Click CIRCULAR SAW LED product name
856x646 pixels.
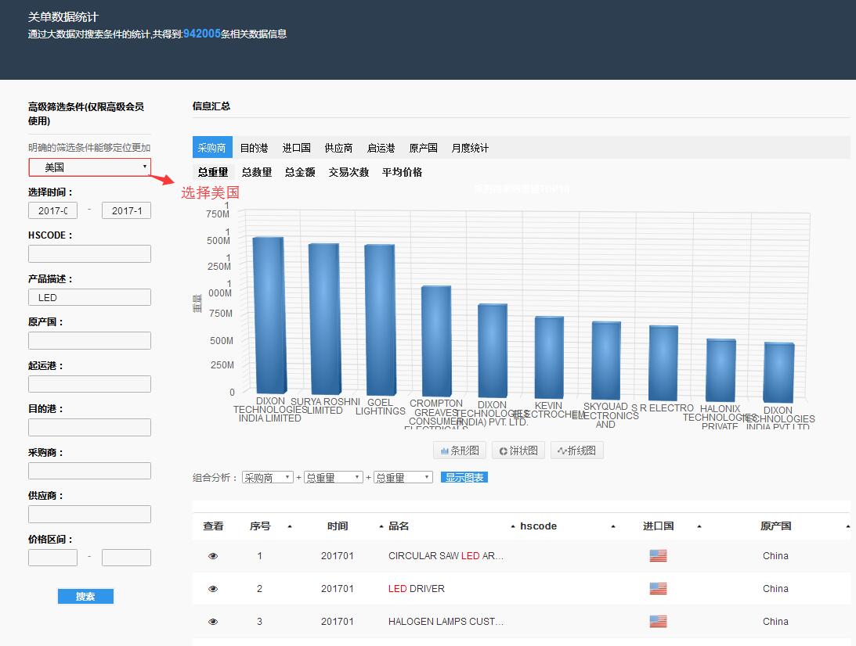tap(446, 556)
